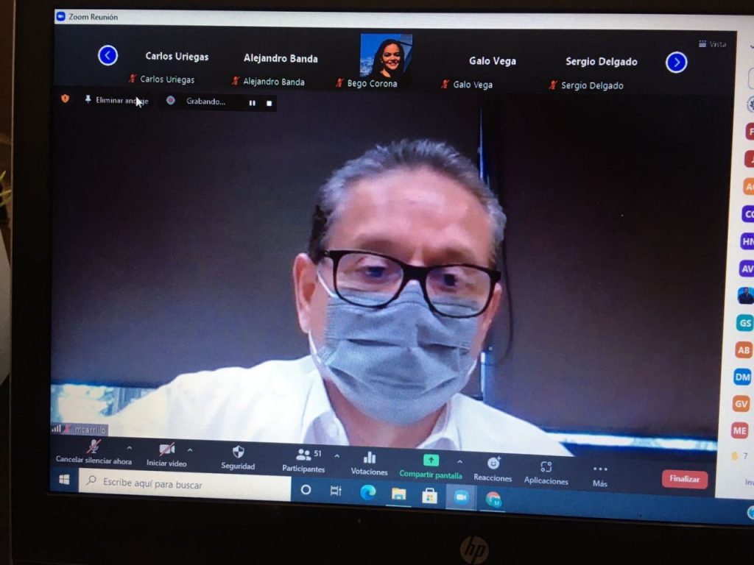
Task: Expand share options arrow beside Compartir pantalla
Action: click(459, 462)
